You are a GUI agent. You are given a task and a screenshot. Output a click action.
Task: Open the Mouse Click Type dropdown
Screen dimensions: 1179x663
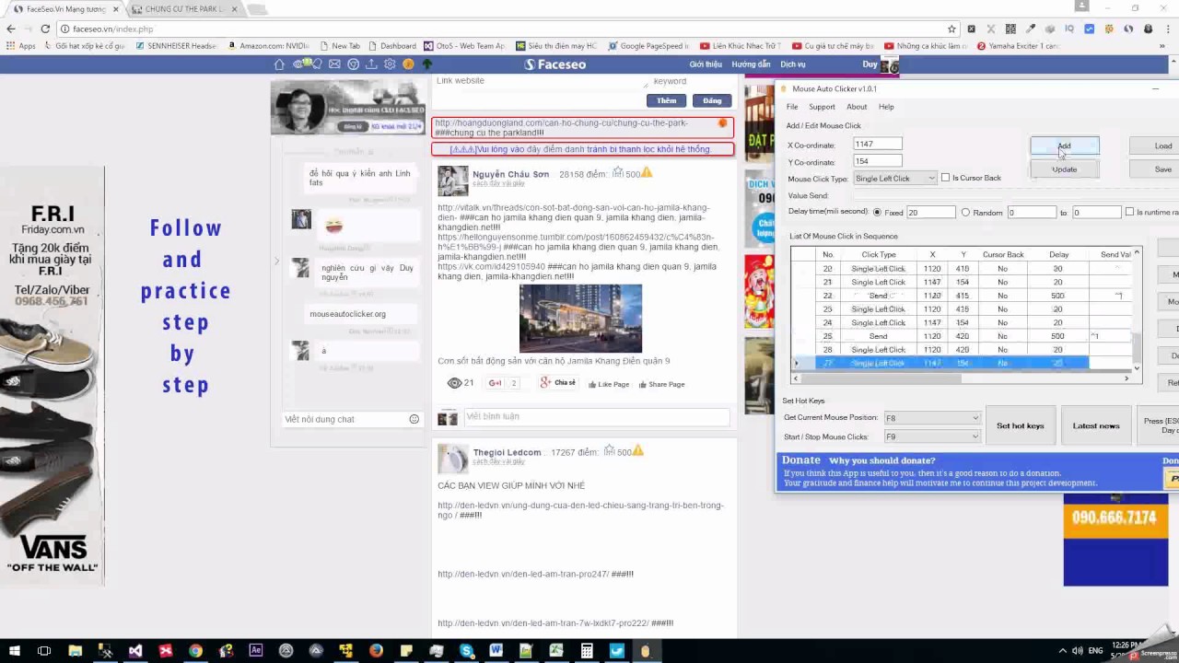click(895, 178)
